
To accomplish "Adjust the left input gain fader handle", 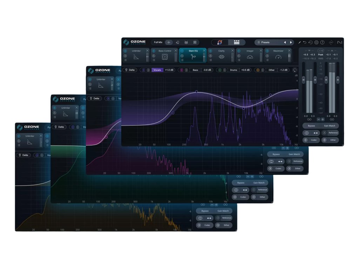I will pyautogui.click(x=304, y=80).
